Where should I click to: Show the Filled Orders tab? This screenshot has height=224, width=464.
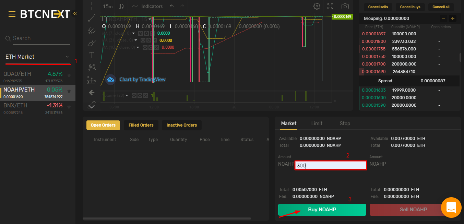tap(141, 125)
